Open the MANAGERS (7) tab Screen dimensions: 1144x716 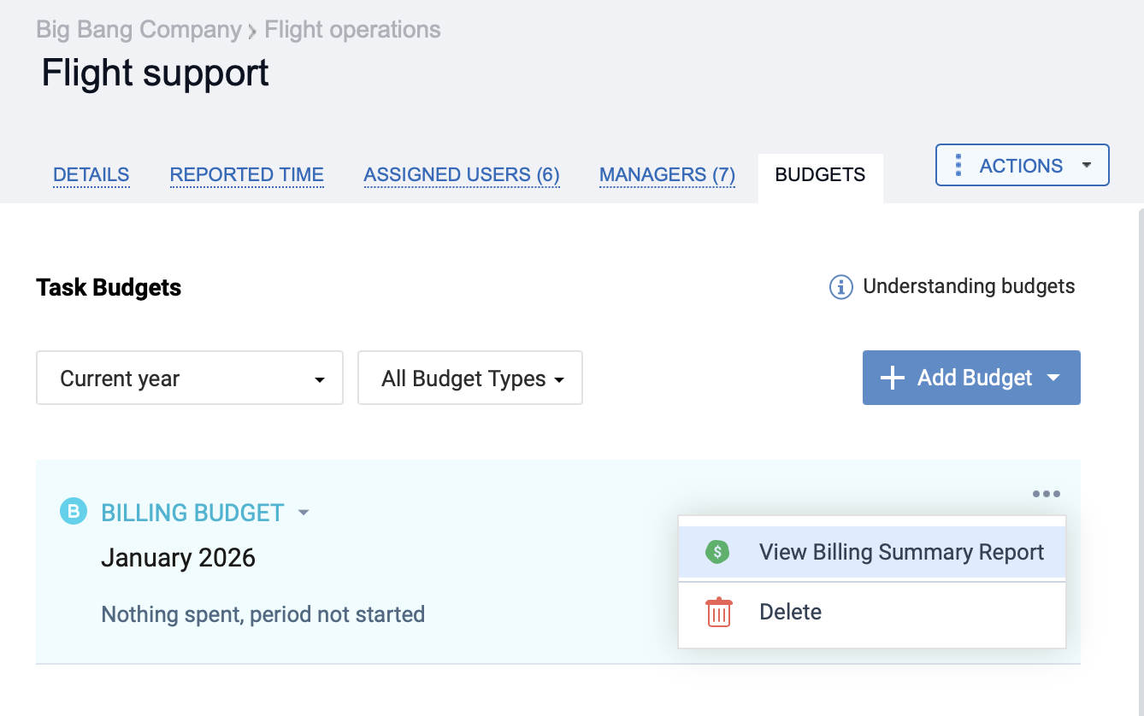click(667, 174)
